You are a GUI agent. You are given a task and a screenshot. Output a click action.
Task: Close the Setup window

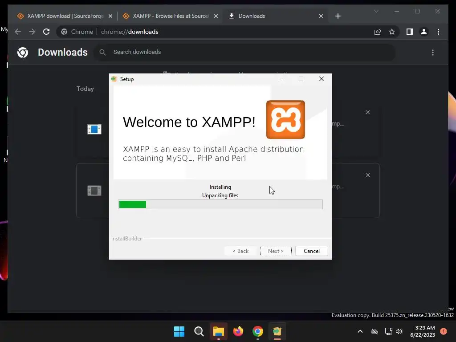coord(322,79)
